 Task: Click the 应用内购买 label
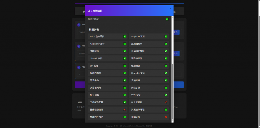click(95, 73)
